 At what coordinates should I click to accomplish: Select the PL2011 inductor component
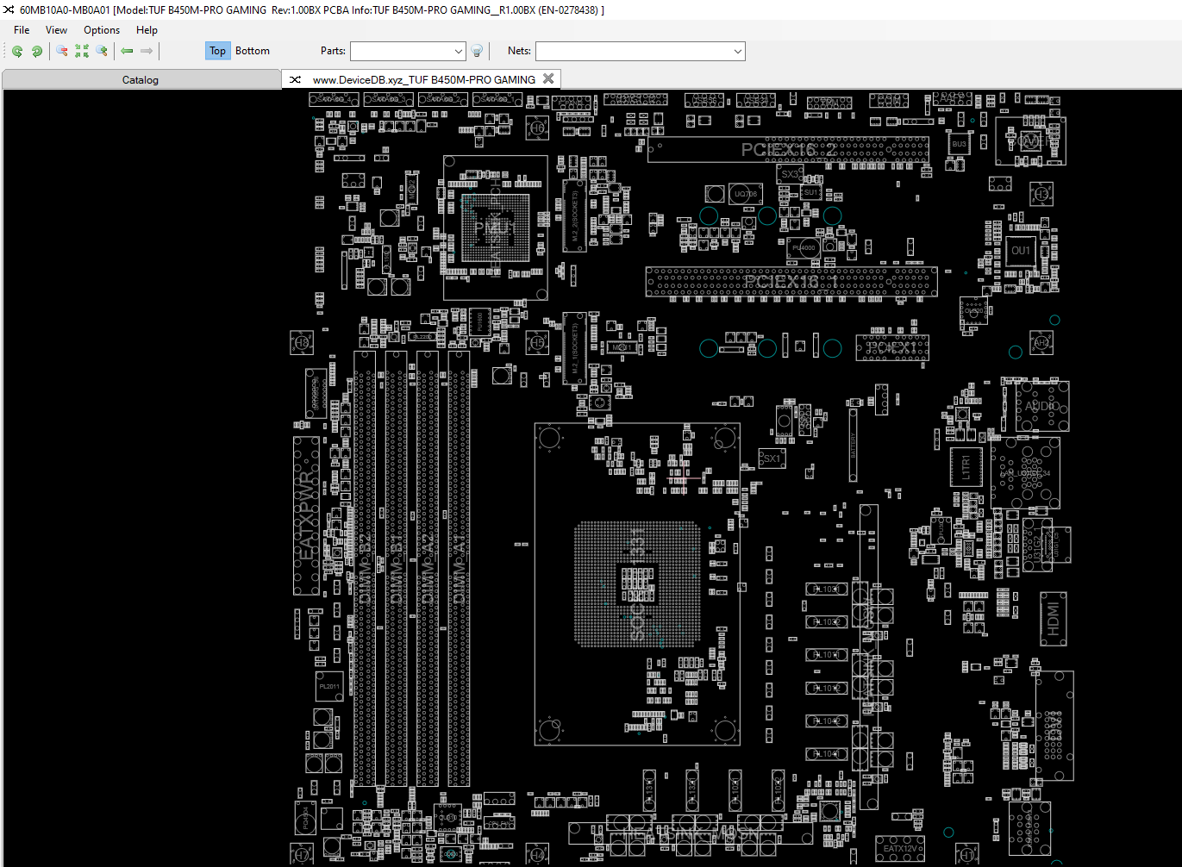(329, 686)
